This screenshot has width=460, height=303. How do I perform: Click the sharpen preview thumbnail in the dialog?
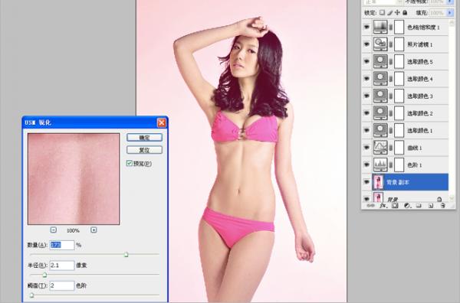pos(74,179)
